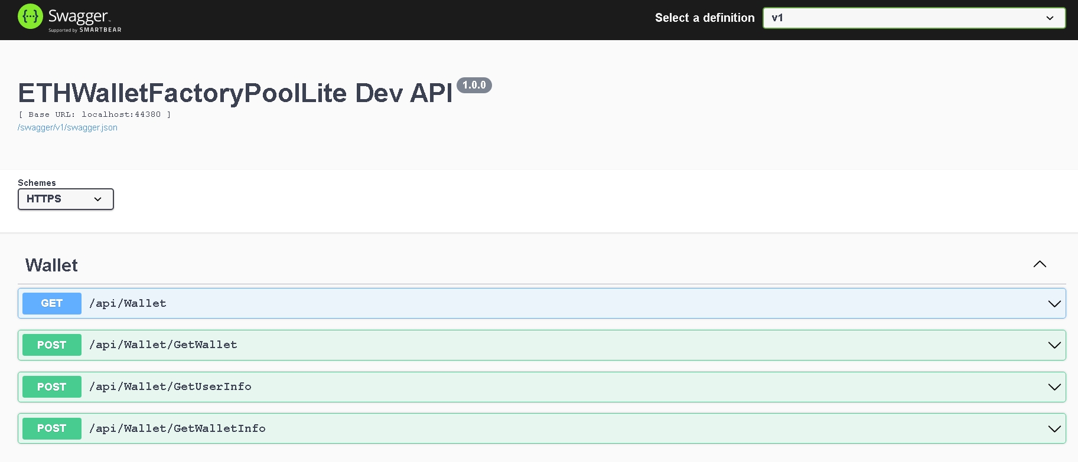The image size is (1078, 462).
Task: Expand the GET /api/Wallet chevron
Action: click(1054, 304)
